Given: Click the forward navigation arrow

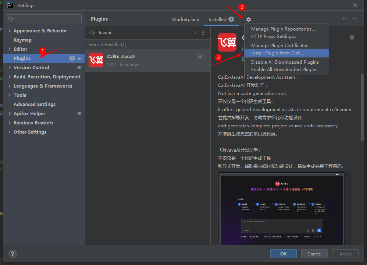Looking at the screenshot, I should pos(354,19).
